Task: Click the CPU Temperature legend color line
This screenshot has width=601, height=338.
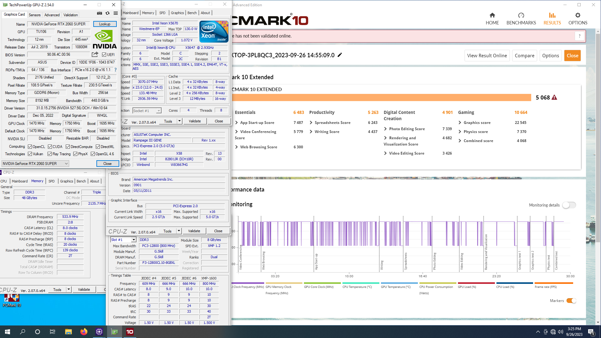Action: 361,283
